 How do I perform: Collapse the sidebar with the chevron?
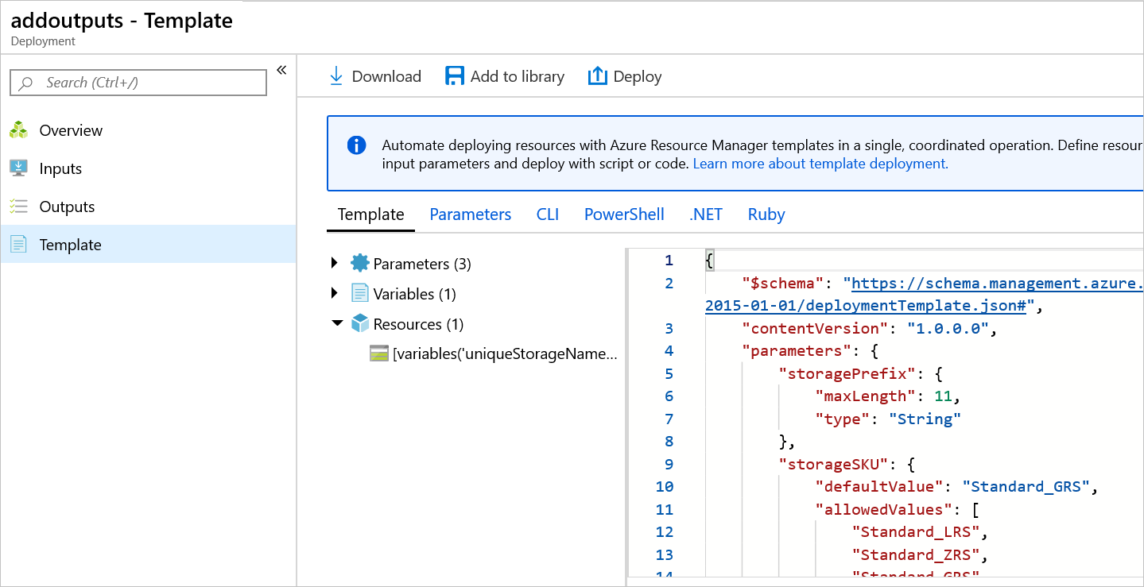coord(281,70)
